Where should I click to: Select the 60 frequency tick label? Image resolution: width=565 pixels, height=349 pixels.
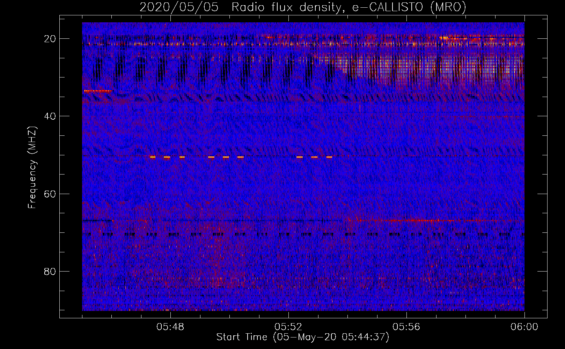click(50, 193)
